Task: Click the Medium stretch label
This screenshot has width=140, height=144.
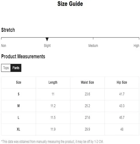Action: [x=93, y=46]
